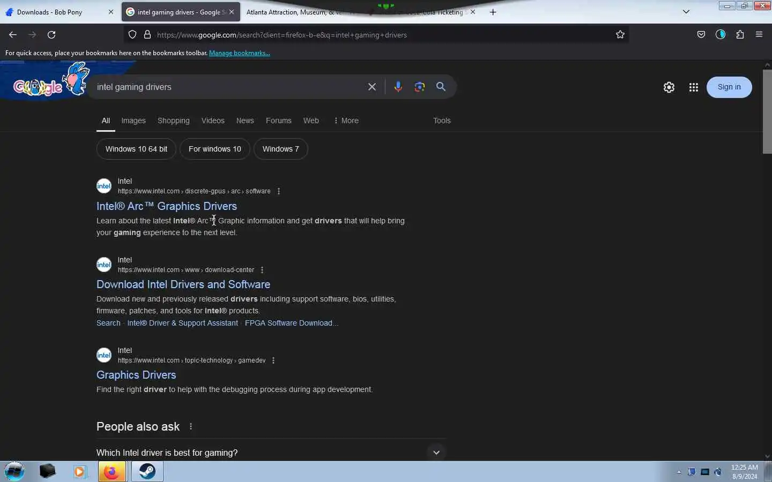Open Steam from the taskbar
Image resolution: width=772 pixels, height=482 pixels.
pyautogui.click(x=147, y=471)
